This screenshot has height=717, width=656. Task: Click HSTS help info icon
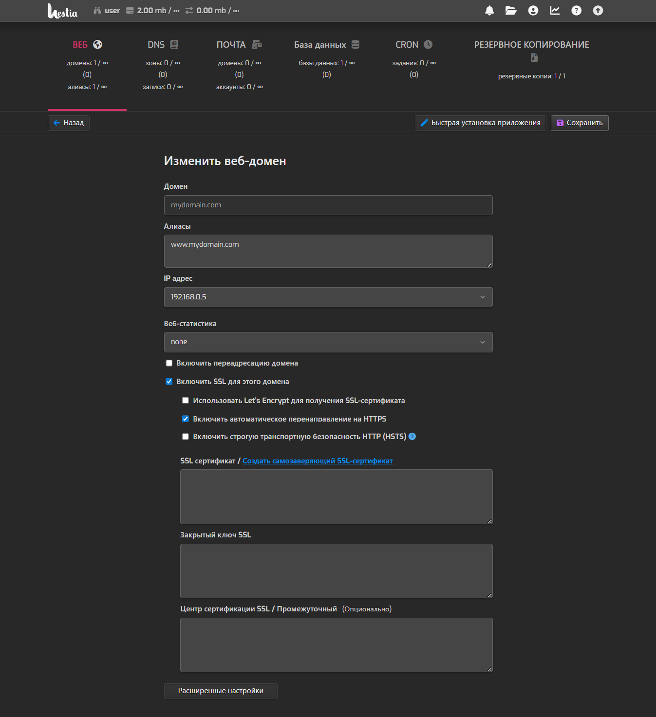coord(412,437)
